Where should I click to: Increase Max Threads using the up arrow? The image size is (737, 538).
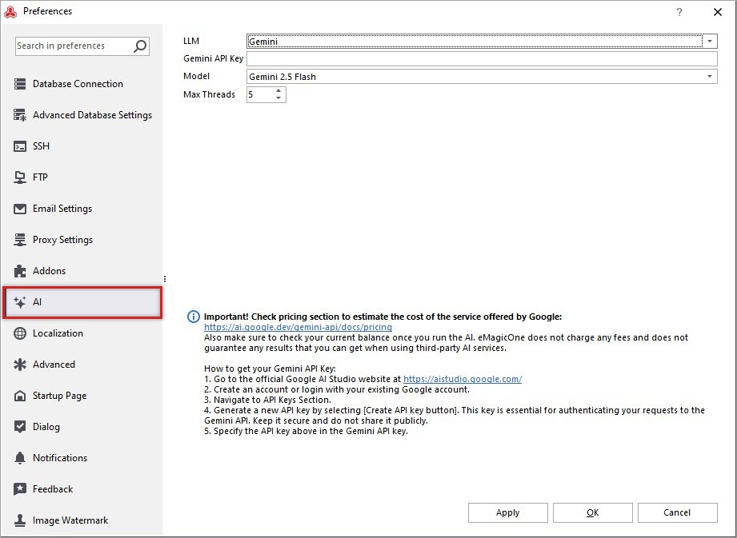pyautogui.click(x=278, y=90)
